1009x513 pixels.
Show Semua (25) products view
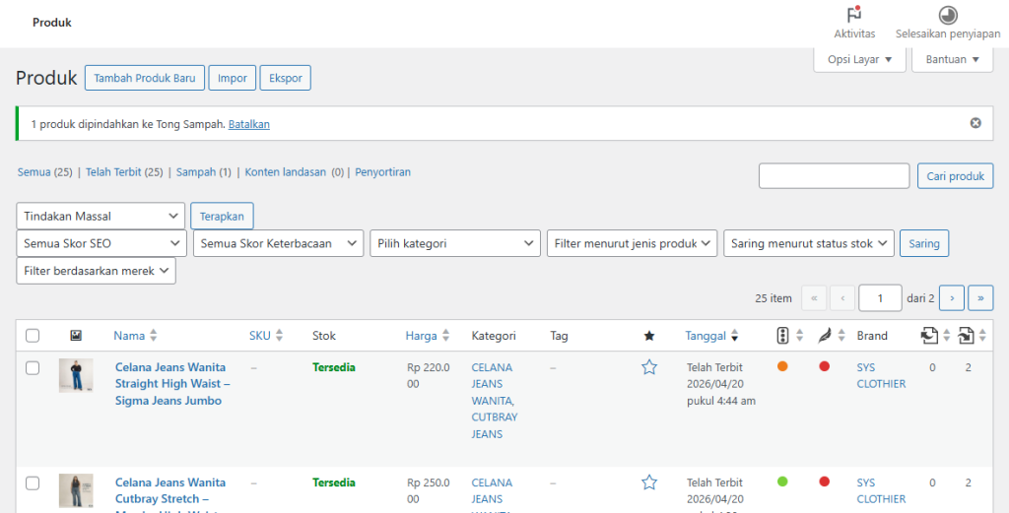44,172
